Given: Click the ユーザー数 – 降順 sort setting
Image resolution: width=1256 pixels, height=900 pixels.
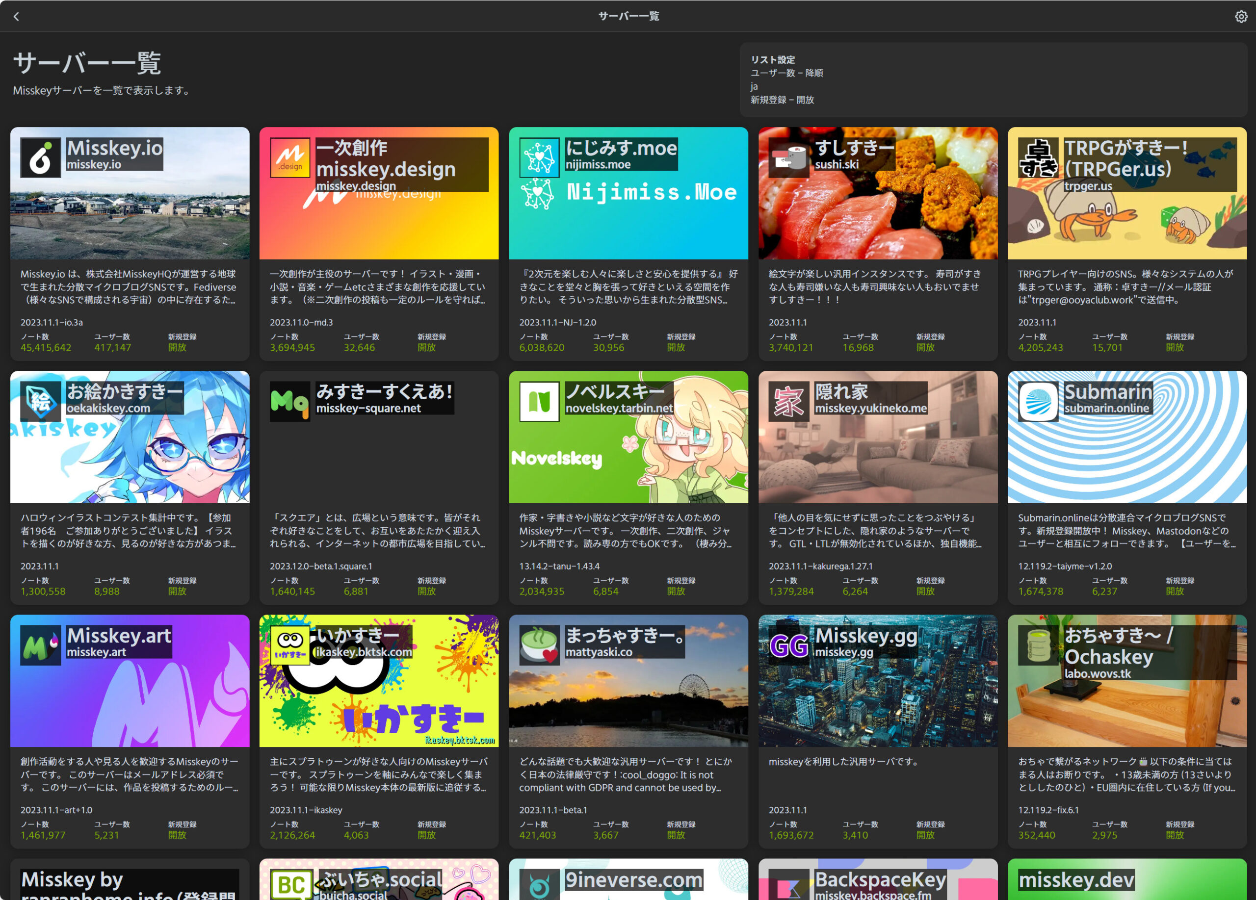Looking at the screenshot, I should point(786,73).
